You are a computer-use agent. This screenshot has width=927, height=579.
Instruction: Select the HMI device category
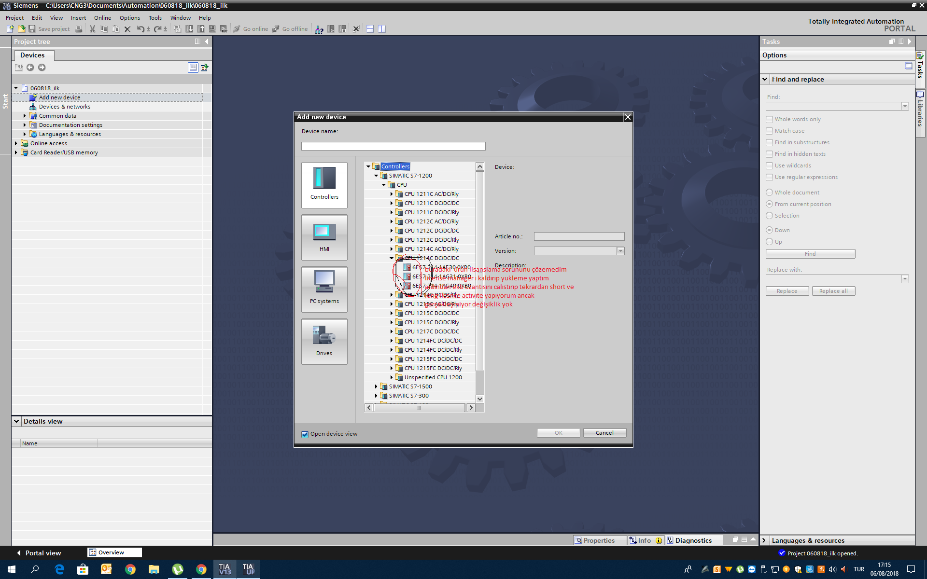pos(324,237)
